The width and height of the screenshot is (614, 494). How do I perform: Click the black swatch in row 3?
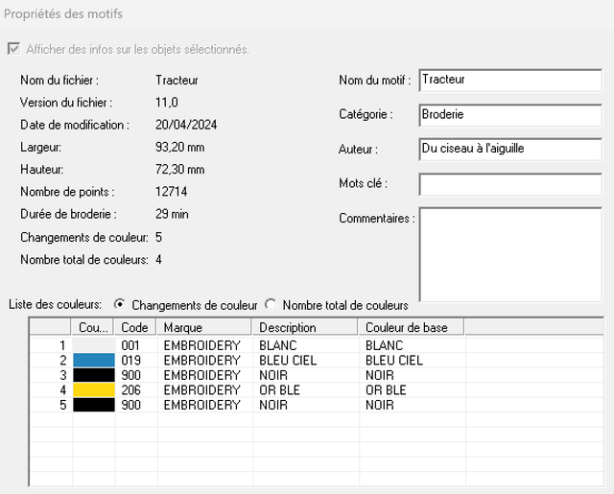[x=94, y=375]
